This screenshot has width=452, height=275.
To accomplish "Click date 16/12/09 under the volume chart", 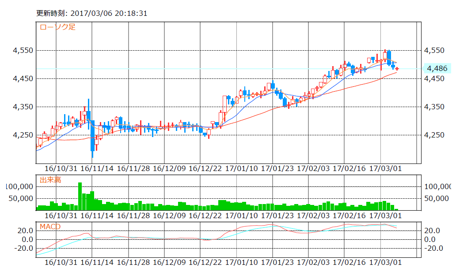I will 169,216.
